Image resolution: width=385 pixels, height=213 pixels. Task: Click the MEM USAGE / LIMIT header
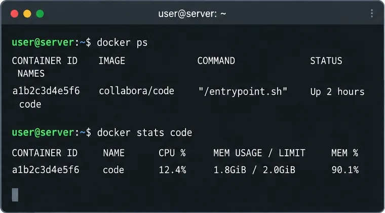tap(259, 153)
